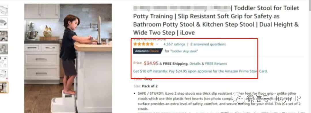Open the 8 answered questions link
Viewport: 311px width, 113px height.
pos(208,44)
